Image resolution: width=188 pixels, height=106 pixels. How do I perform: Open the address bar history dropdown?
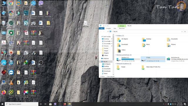182,32
